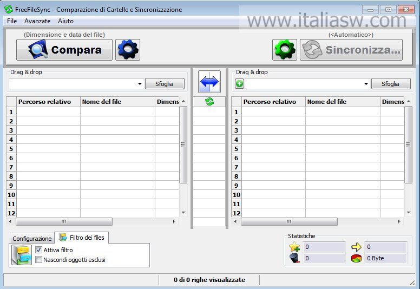The height and width of the screenshot is (289, 420).
Task: Open filter settings file cabinet icon
Action: (x=22, y=255)
